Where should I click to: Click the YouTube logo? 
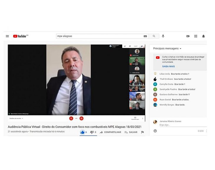click(21, 36)
